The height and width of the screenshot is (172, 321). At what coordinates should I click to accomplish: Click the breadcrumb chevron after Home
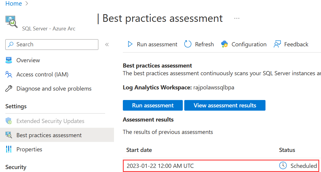(x=26, y=4)
